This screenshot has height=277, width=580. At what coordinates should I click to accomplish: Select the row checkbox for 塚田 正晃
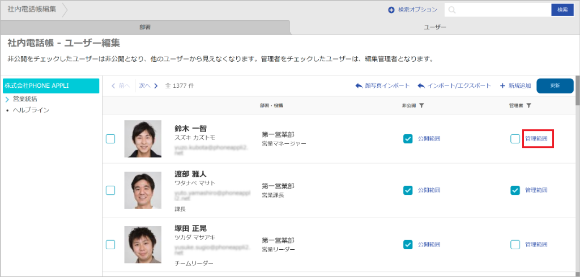click(x=110, y=244)
